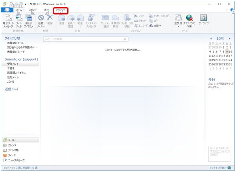Open the Accounts ribbon tab

[x=60, y=10]
